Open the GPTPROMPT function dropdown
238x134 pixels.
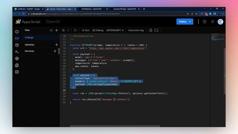tap(115, 31)
